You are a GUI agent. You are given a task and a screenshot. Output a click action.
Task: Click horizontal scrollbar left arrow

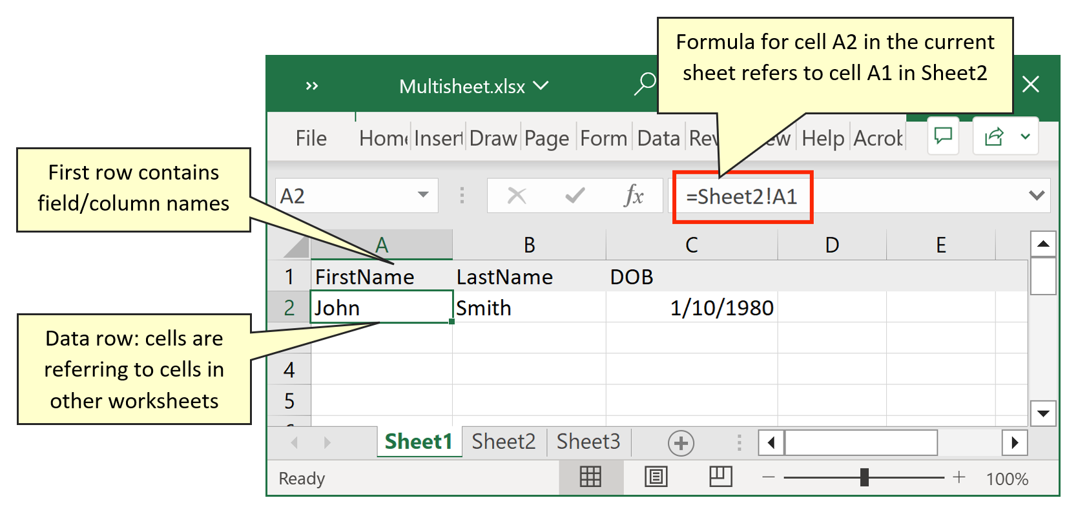pyautogui.click(x=771, y=442)
